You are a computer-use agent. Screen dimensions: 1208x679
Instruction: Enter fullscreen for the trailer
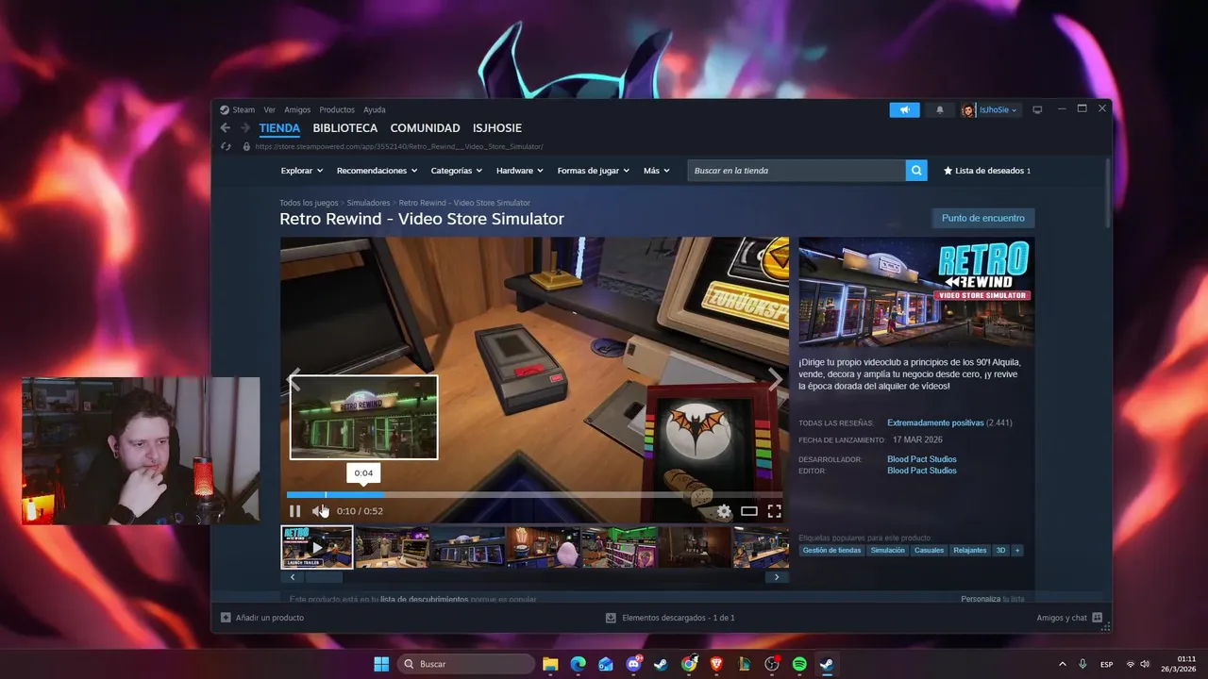[774, 511]
